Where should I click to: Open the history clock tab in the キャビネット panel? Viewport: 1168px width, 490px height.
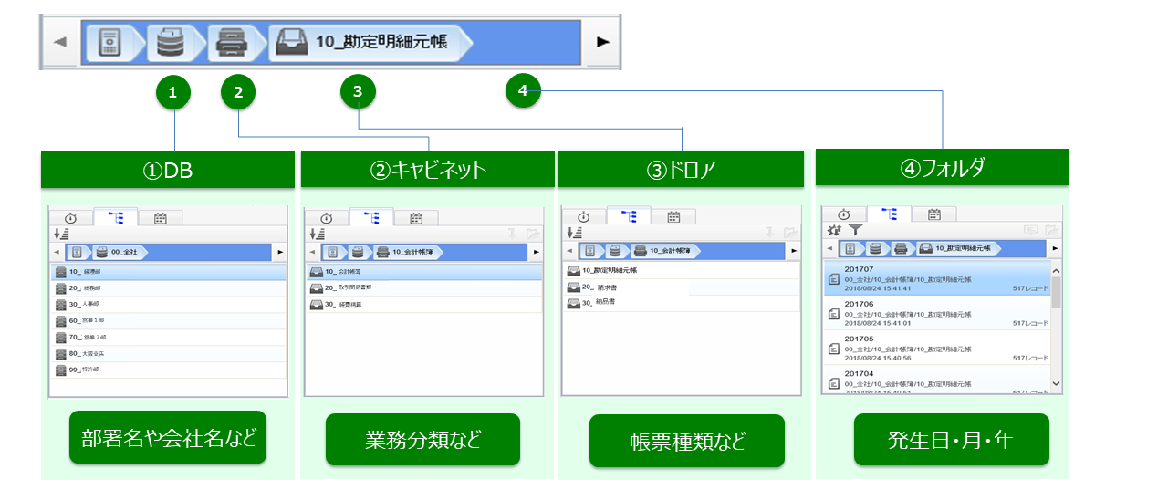click(326, 218)
